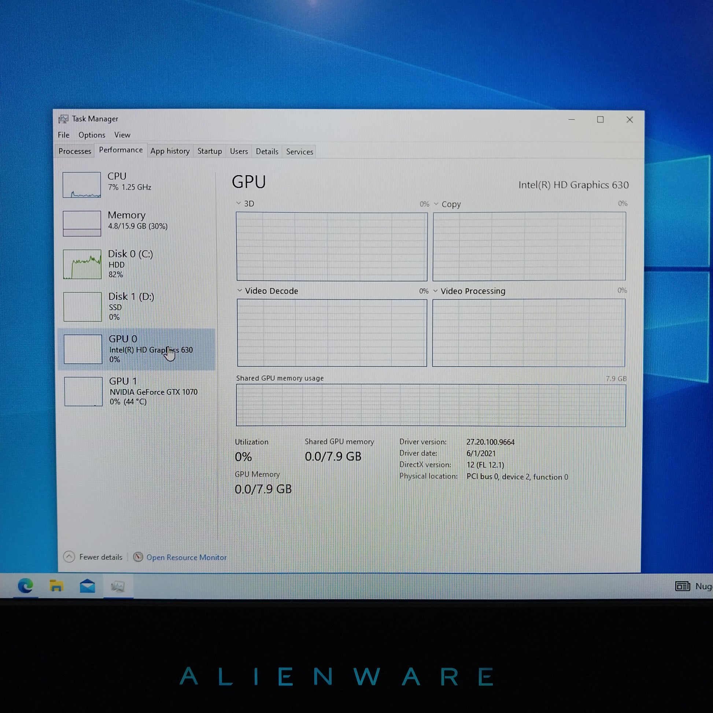
Task: Click the Utilization 0% value
Action: pyautogui.click(x=244, y=457)
